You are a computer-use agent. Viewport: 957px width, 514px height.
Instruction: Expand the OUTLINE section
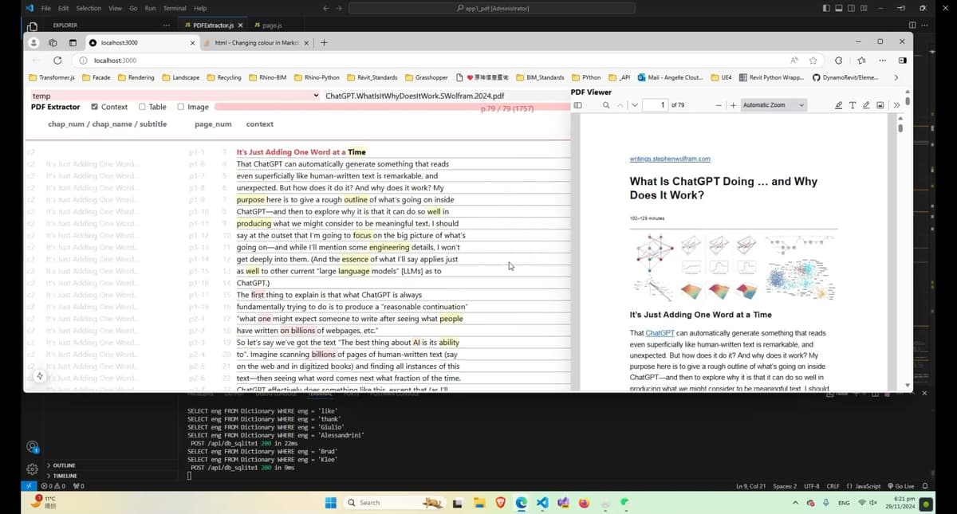64,465
